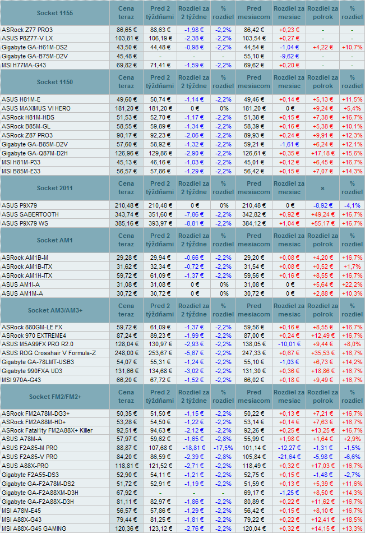Click Gigabyte GA-78LMT-USB3 row name
365x533 pixels.
tap(38, 362)
